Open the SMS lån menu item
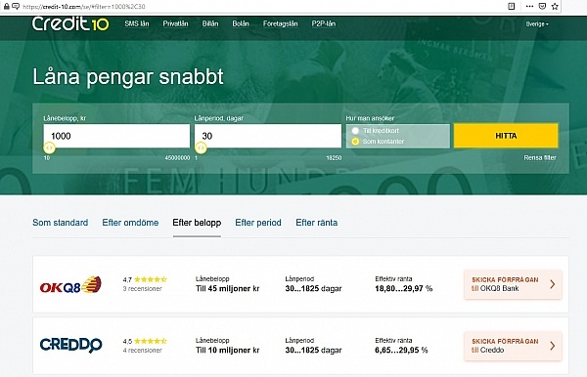The image size is (587, 377). pyautogui.click(x=137, y=23)
